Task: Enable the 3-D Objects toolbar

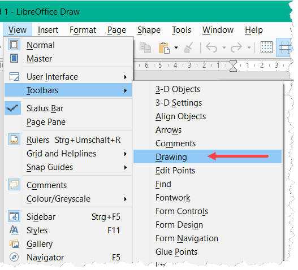Action: [208, 89]
